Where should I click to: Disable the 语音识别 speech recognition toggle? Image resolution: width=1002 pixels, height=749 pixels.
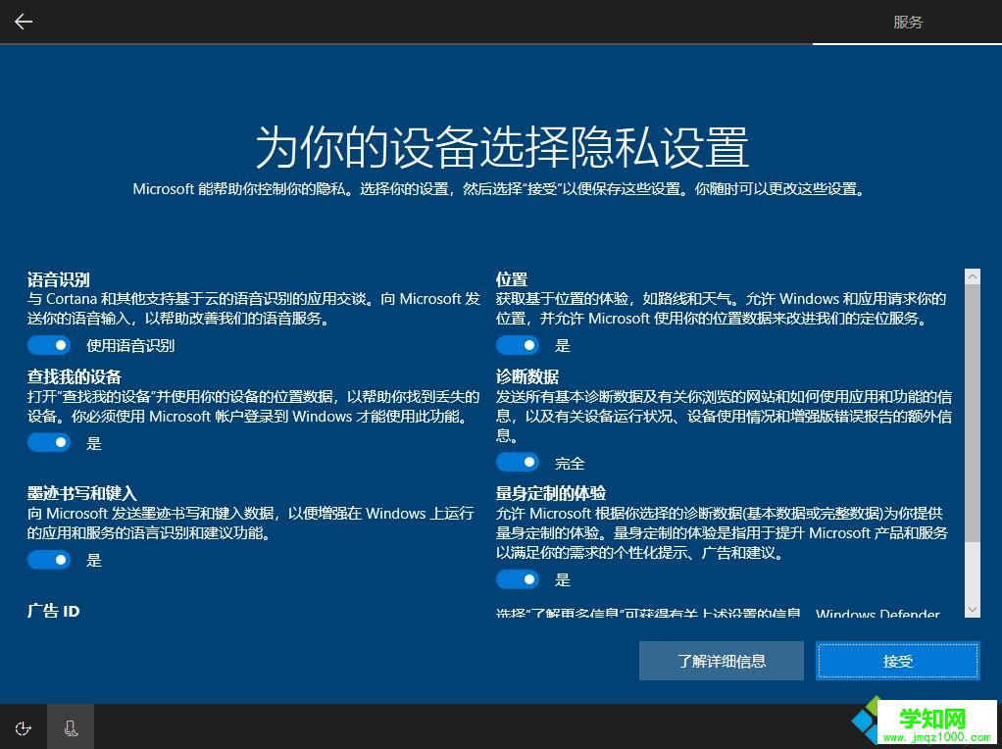pyautogui.click(x=49, y=344)
